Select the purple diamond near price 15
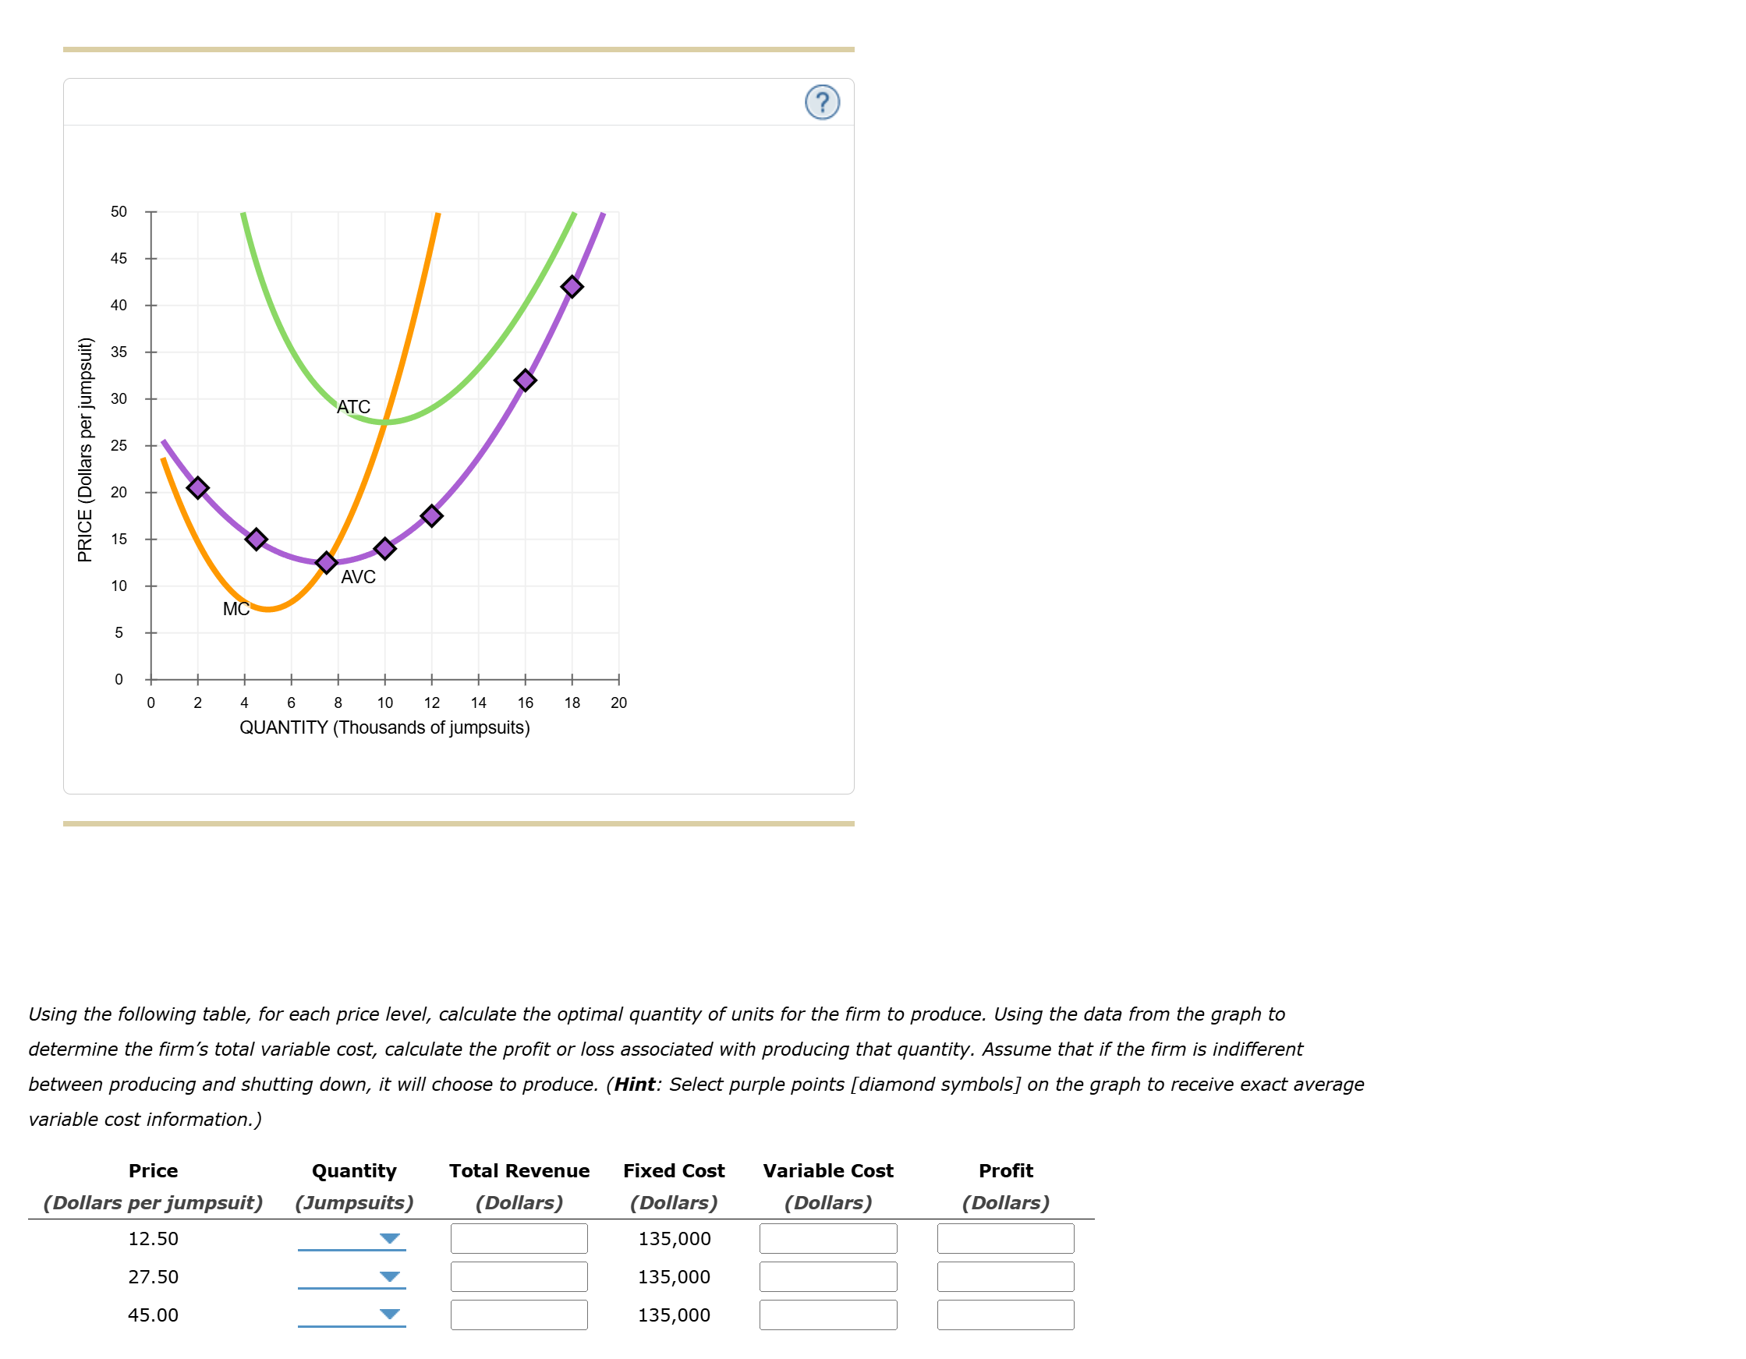This screenshot has height=1359, width=1746. point(256,539)
